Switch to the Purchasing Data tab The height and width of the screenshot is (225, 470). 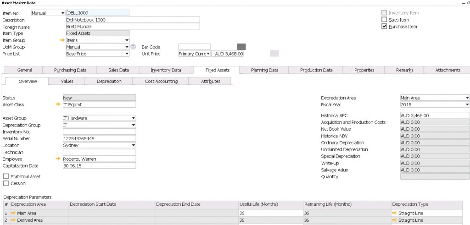tap(70, 70)
